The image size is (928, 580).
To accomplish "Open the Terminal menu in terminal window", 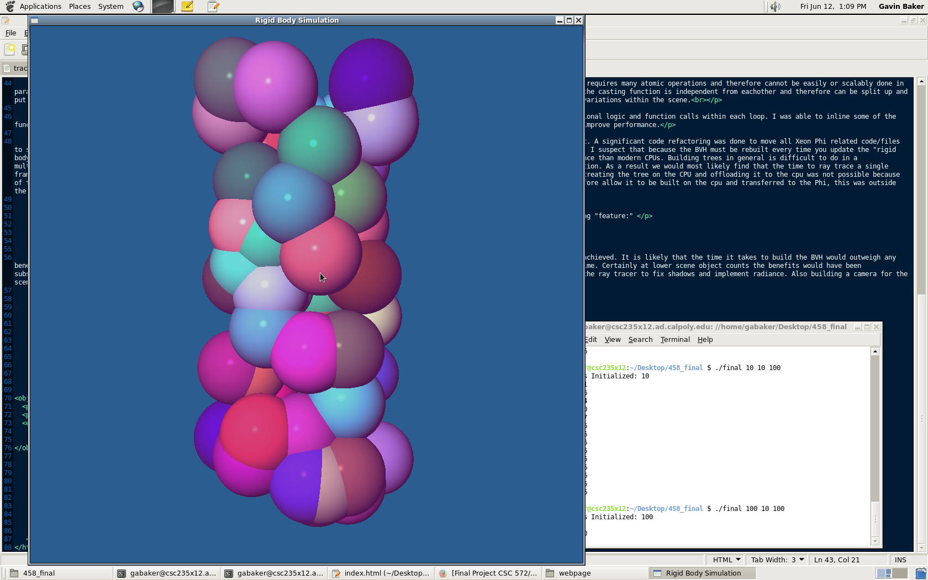I will pyautogui.click(x=675, y=340).
